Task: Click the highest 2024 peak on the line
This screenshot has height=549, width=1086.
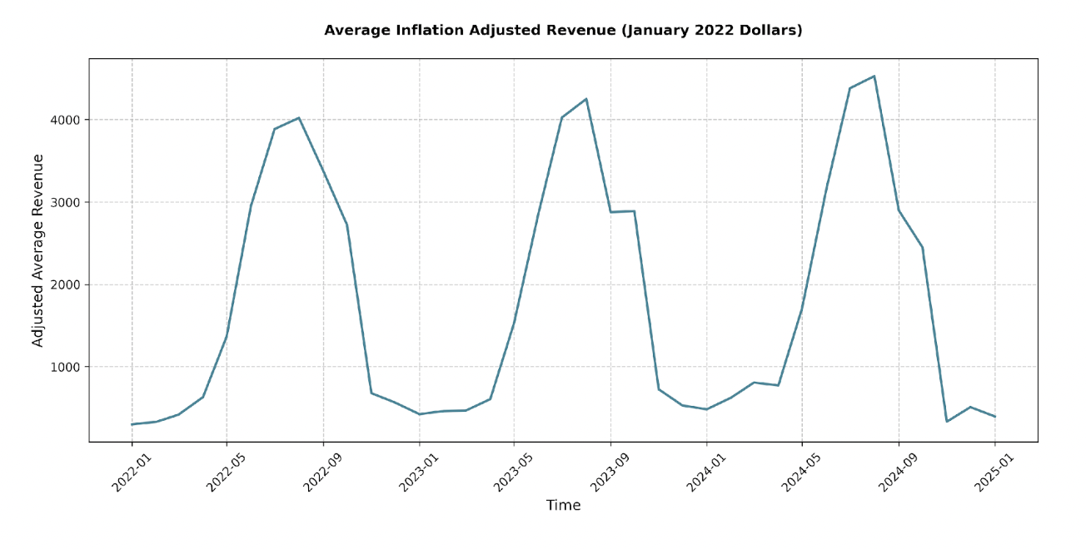Action: point(874,77)
